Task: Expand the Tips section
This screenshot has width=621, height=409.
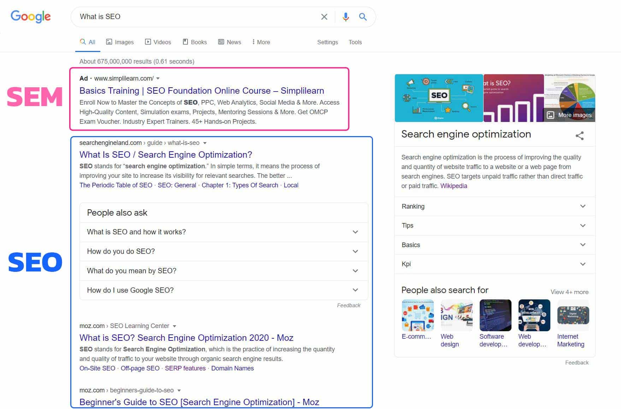Action: (x=495, y=226)
